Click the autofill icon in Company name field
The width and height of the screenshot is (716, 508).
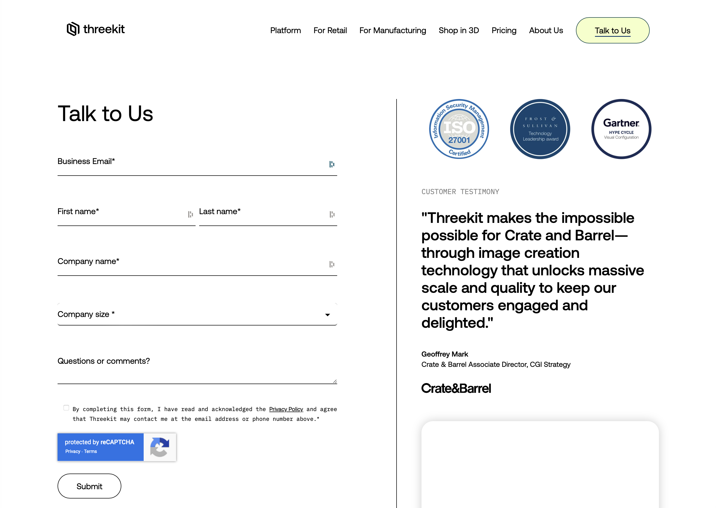point(332,264)
